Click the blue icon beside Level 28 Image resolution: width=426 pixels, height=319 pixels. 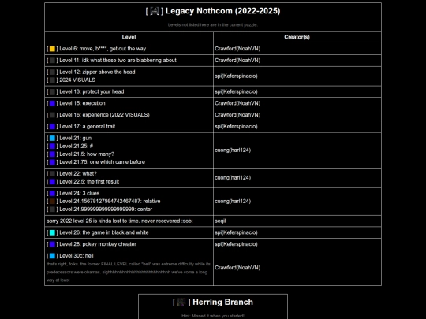pyautogui.click(x=52, y=244)
